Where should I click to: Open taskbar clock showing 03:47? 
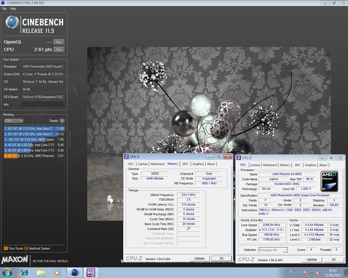click(x=333, y=273)
